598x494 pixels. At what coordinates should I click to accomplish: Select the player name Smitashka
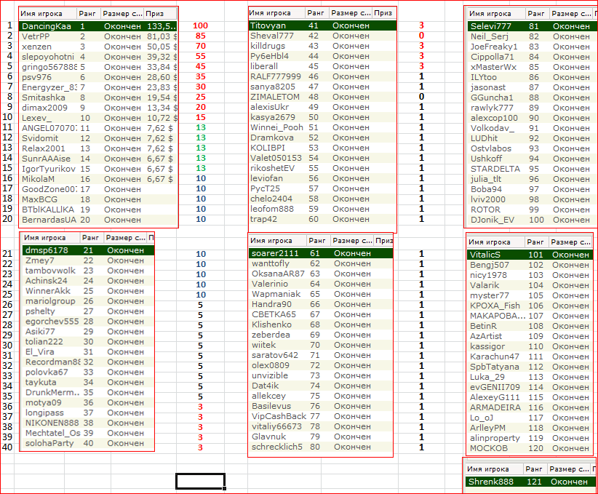click(44, 97)
